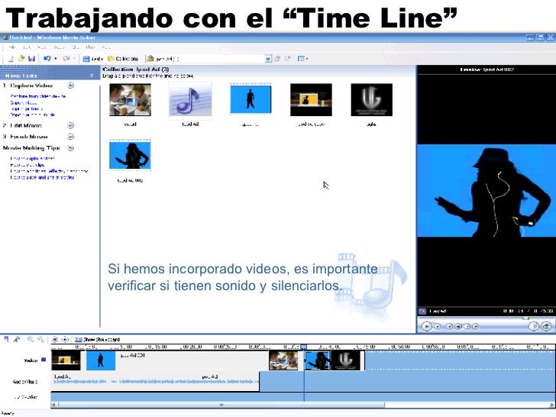The height and width of the screenshot is (417, 556).
Task: Play the timeline
Action: pos(65,339)
